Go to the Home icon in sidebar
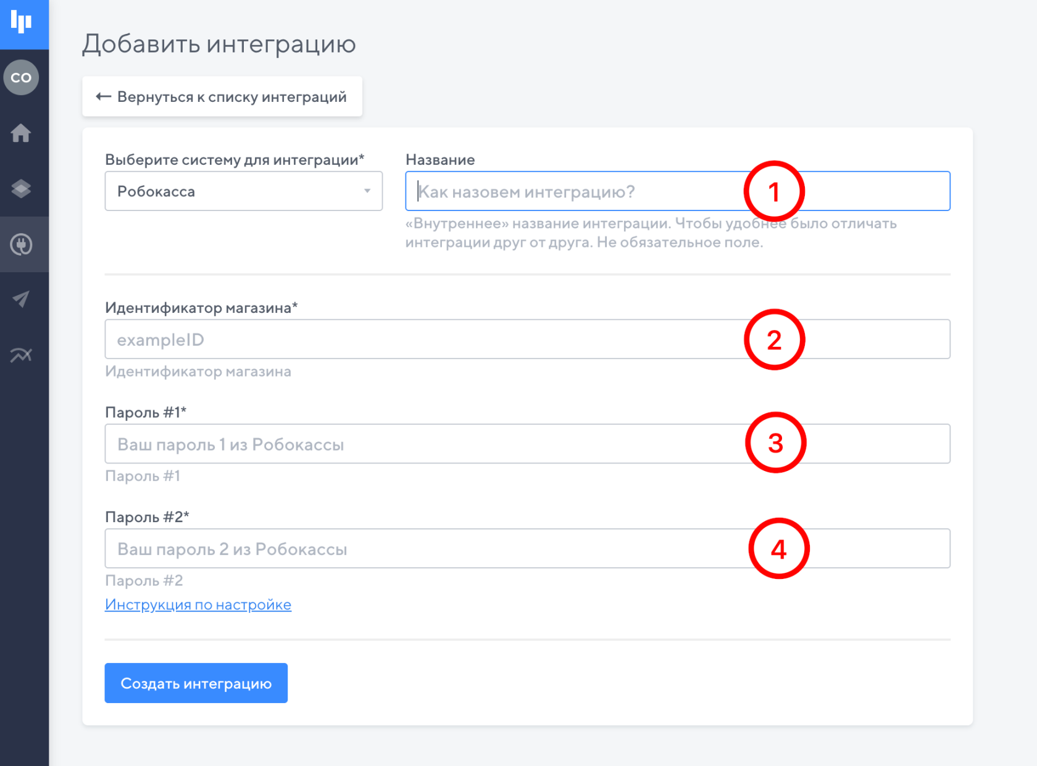Screen dimensions: 1037x766 point(21,133)
